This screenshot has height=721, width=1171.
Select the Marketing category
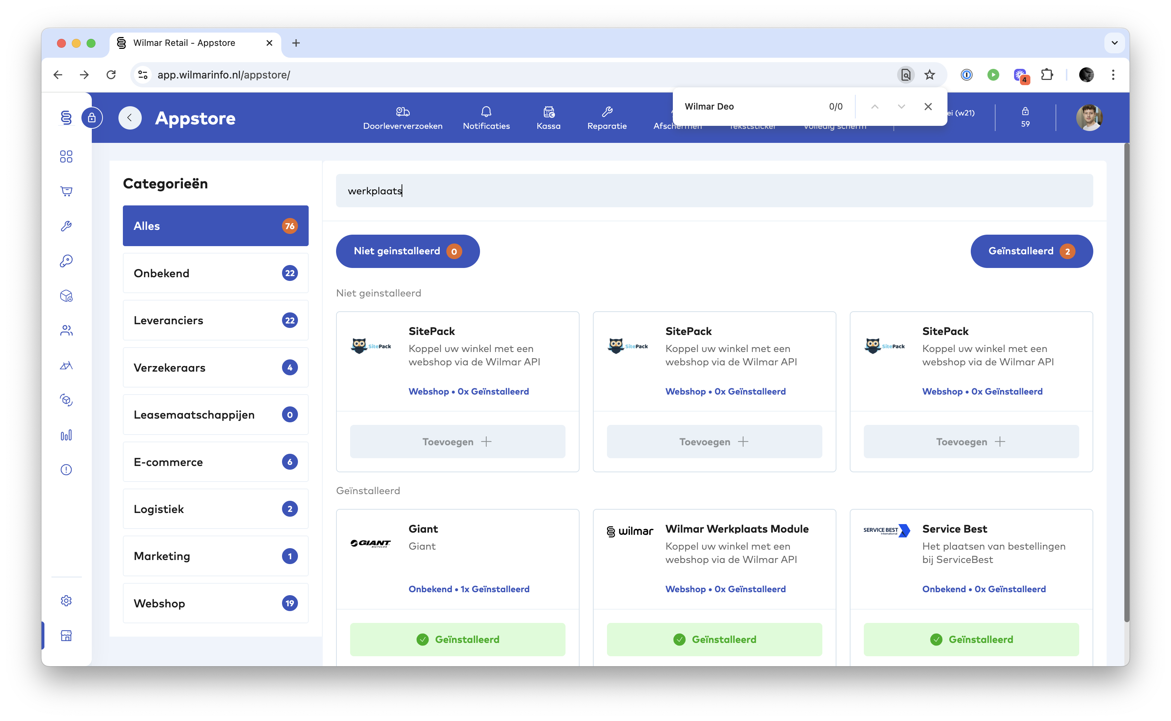(x=215, y=556)
